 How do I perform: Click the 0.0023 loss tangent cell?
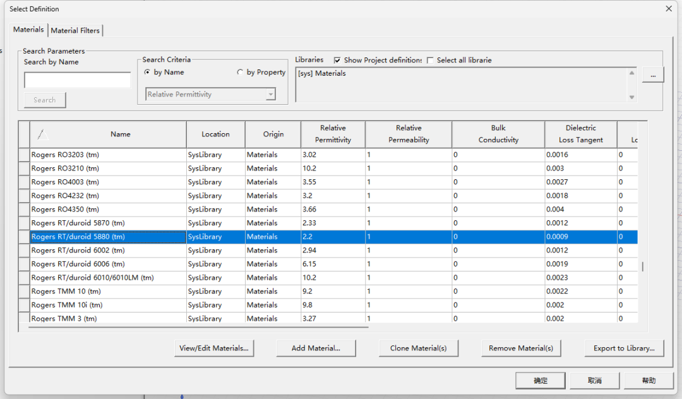pyautogui.click(x=581, y=278)
